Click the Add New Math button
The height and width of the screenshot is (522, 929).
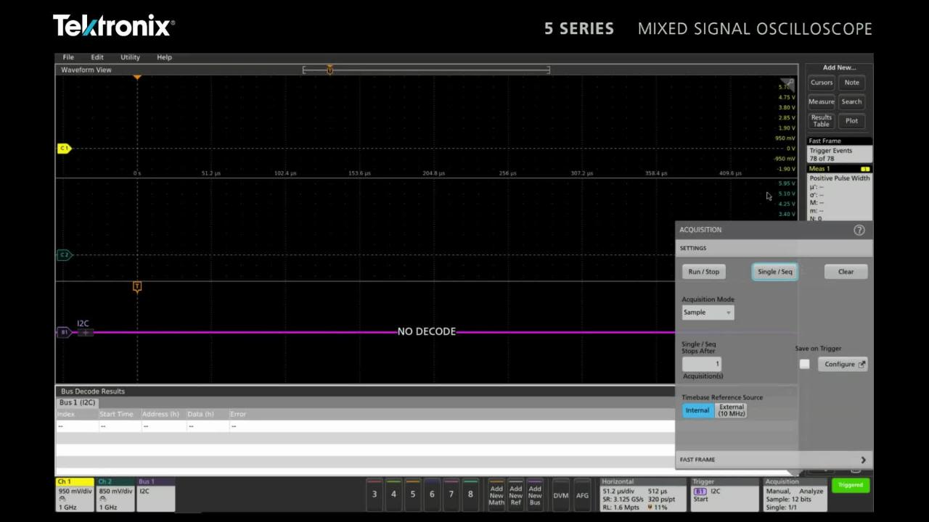496,494
